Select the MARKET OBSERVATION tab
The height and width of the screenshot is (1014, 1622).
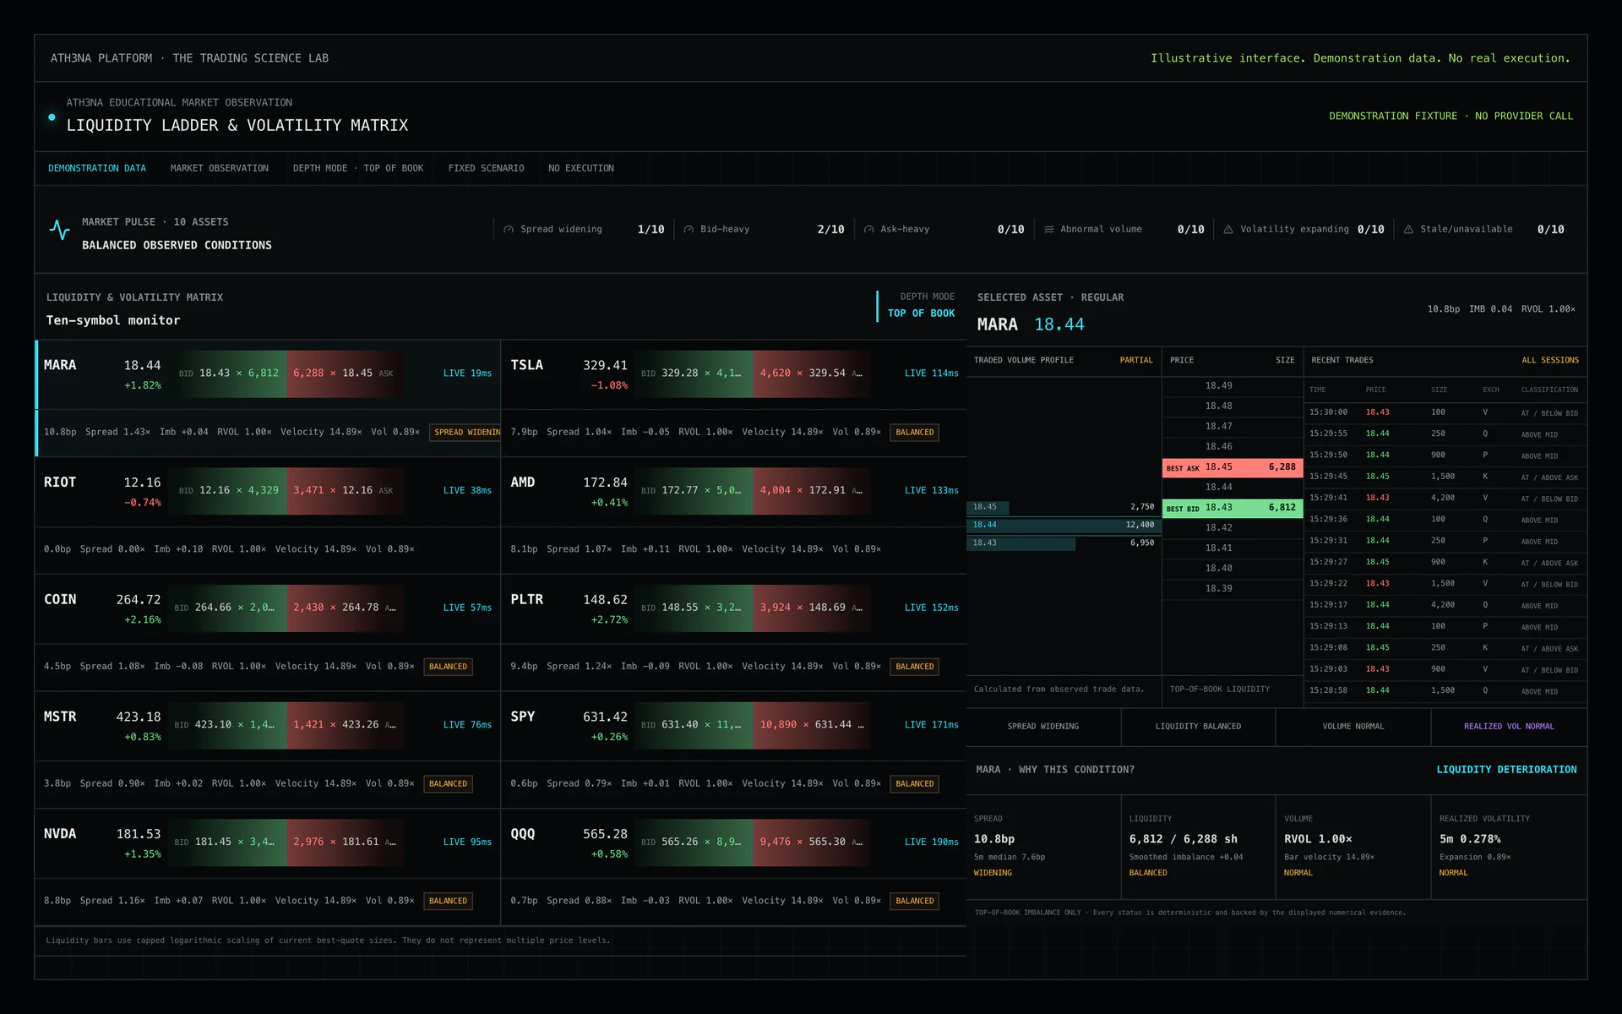(220, 168)
